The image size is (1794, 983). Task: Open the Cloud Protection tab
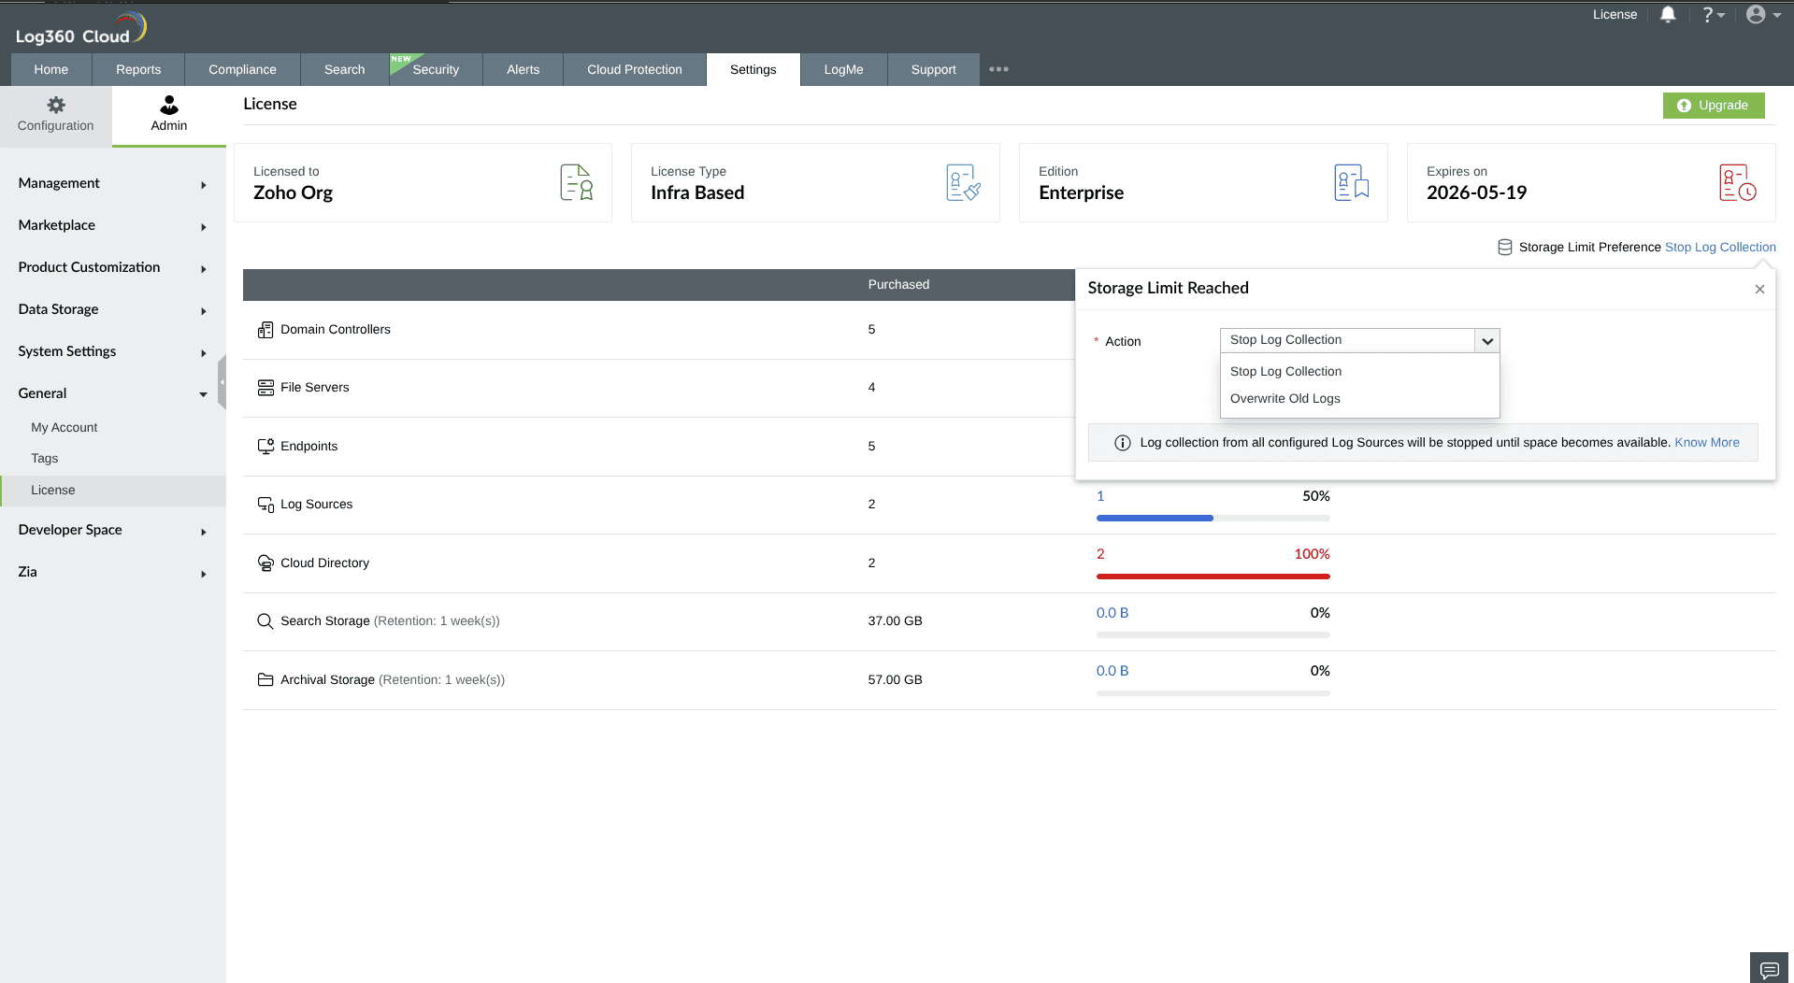tap(635, 69)
